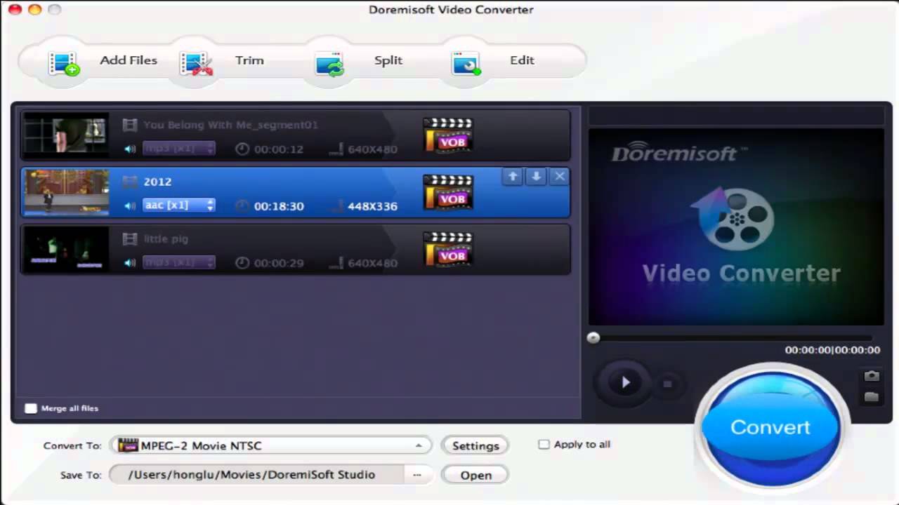Open audio dropdown for You Belong With Me
Image resolution: width=899 pixels, height=505 pixels.
tap(179, 149)
